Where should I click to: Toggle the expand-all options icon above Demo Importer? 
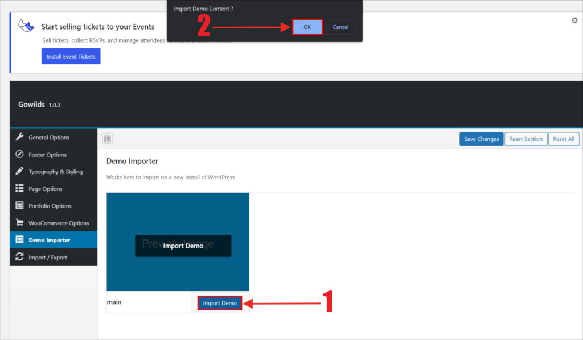(108, 138)
